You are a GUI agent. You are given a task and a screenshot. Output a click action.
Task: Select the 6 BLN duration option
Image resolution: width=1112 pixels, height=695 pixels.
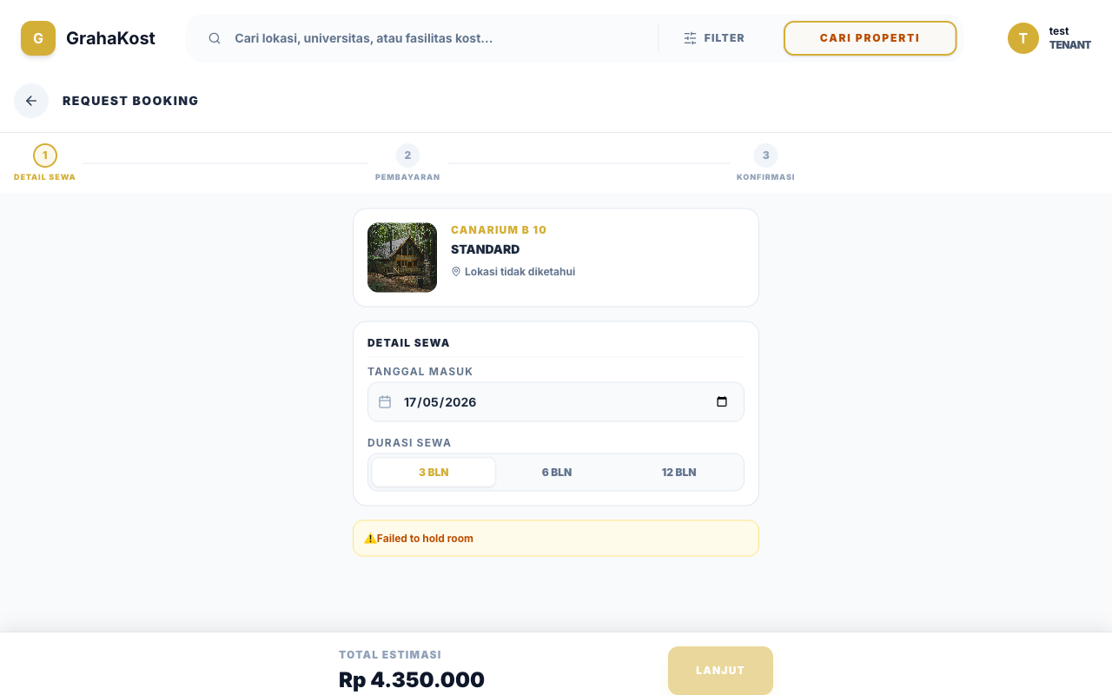pyautogui.click(x=557, y=473)
